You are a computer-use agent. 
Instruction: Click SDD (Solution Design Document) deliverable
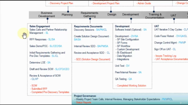click(92, 59)
